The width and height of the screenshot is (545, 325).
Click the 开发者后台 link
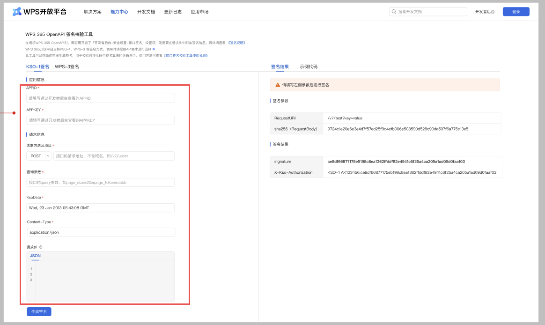(x=485, y=12)
